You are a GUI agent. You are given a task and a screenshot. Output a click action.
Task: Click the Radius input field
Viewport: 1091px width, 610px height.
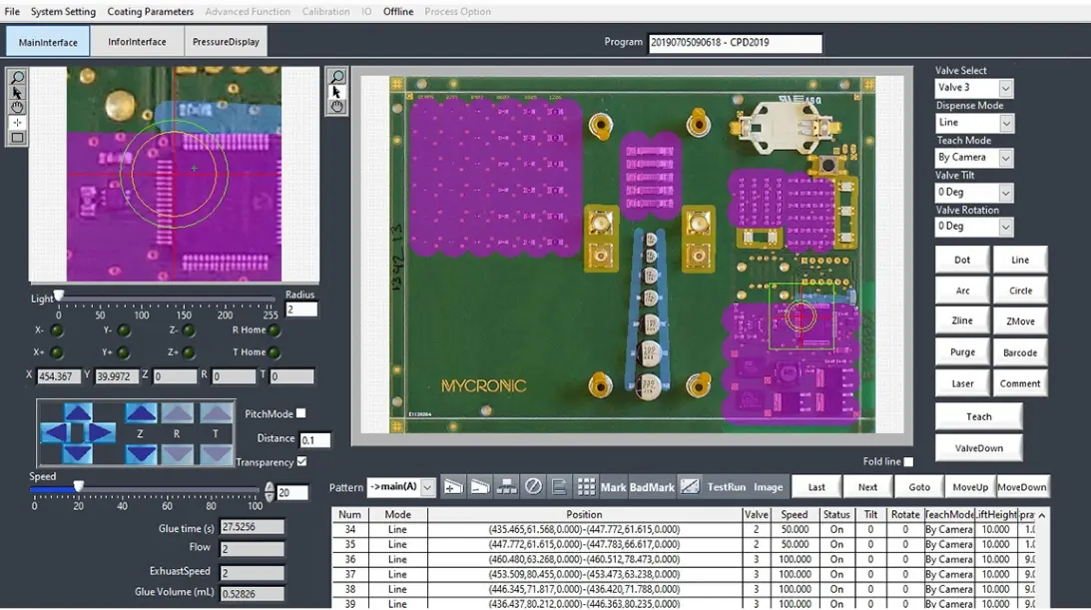pyautogui.click(x=301, y=310)
